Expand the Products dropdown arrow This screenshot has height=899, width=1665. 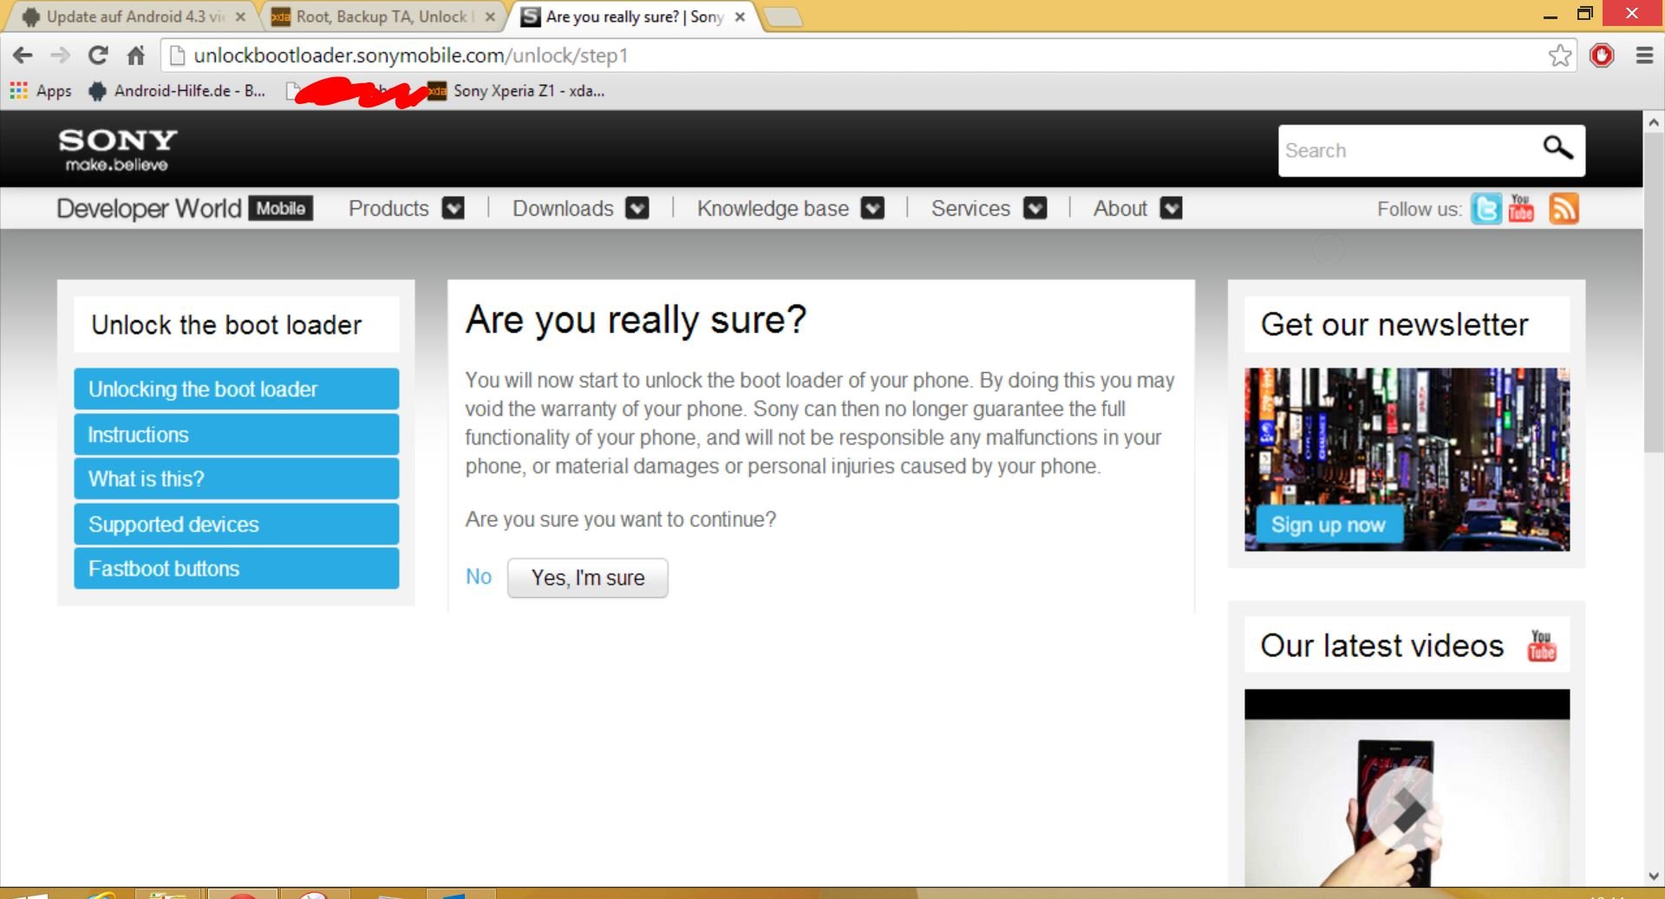tap(454, 208)
